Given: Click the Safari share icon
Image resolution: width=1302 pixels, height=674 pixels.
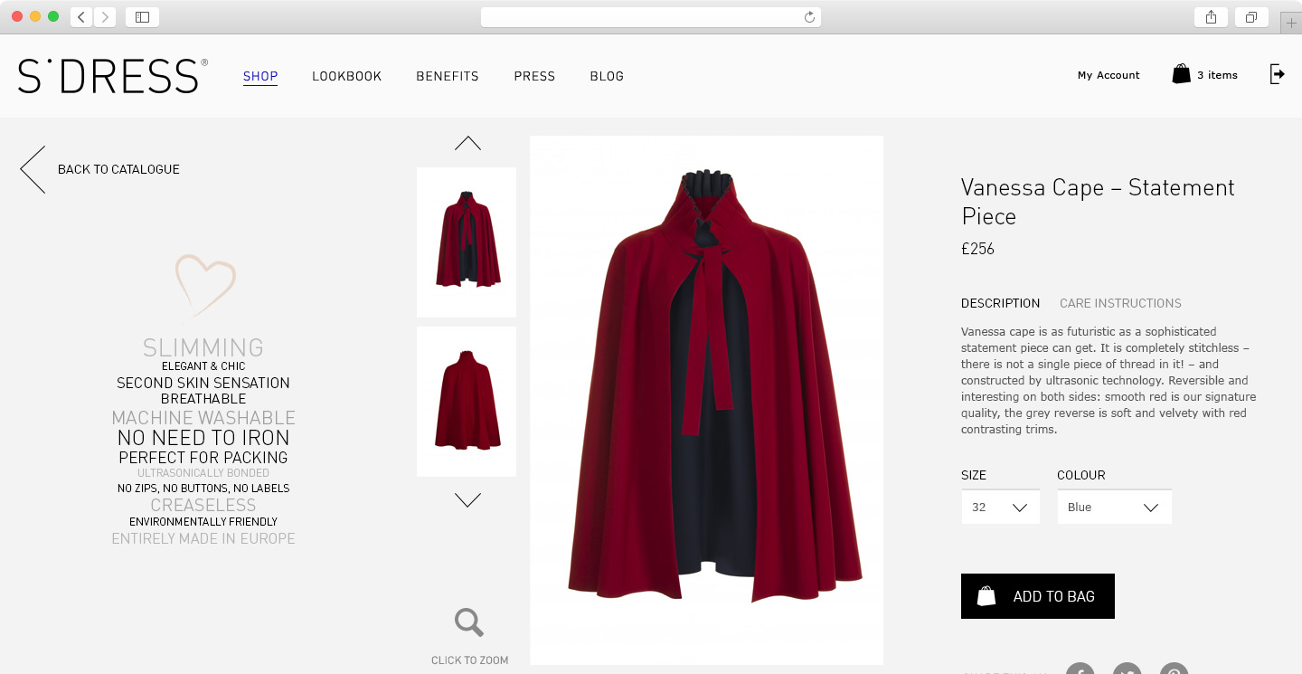Looking at the screenshot, I should (x=1211, y=16).
